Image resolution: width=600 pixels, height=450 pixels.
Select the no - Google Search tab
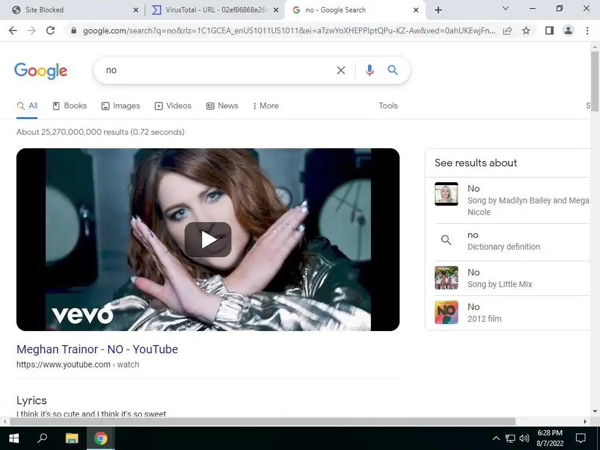pos(355,10)
